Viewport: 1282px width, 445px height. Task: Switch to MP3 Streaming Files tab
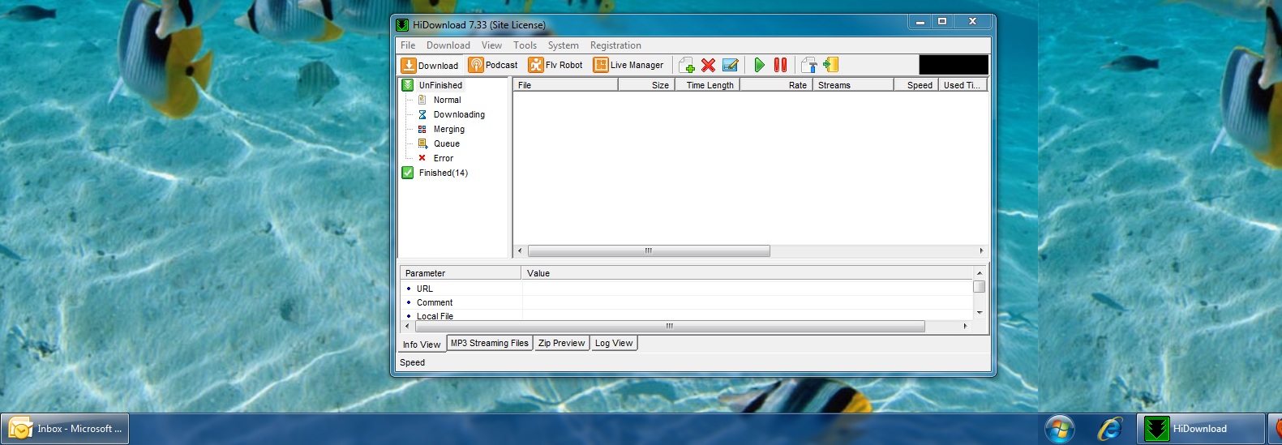click(x=489, y=343)
